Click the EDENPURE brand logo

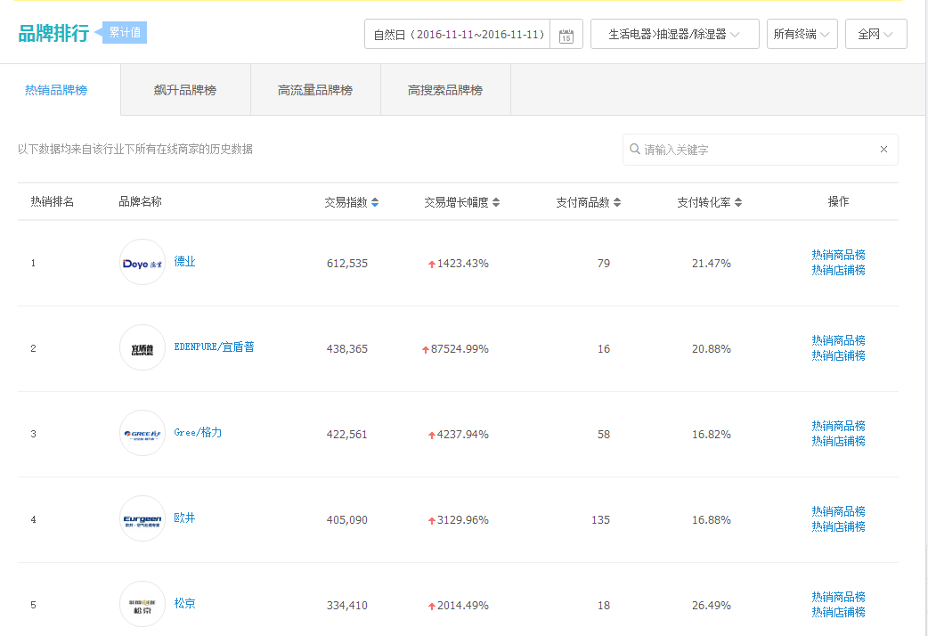(x=142, y=348)
